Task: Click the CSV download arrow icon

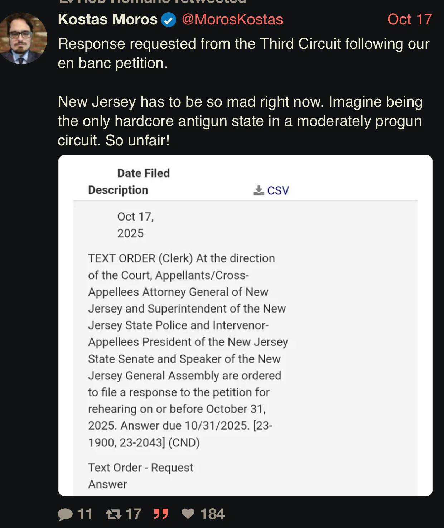Action: (258, 190)
